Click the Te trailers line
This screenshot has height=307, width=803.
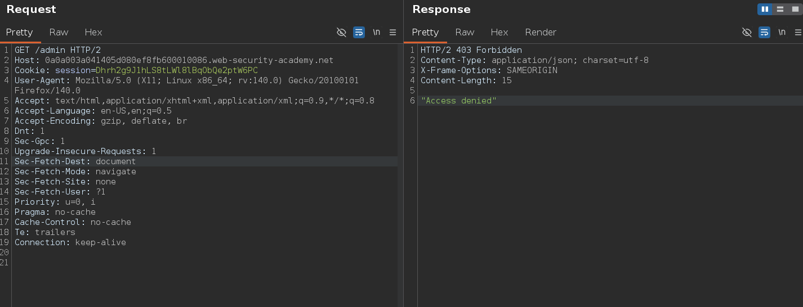pos(45,232)
